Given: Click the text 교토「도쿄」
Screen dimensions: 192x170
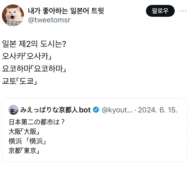Looking at the screenshot, I should click(19, 81).
